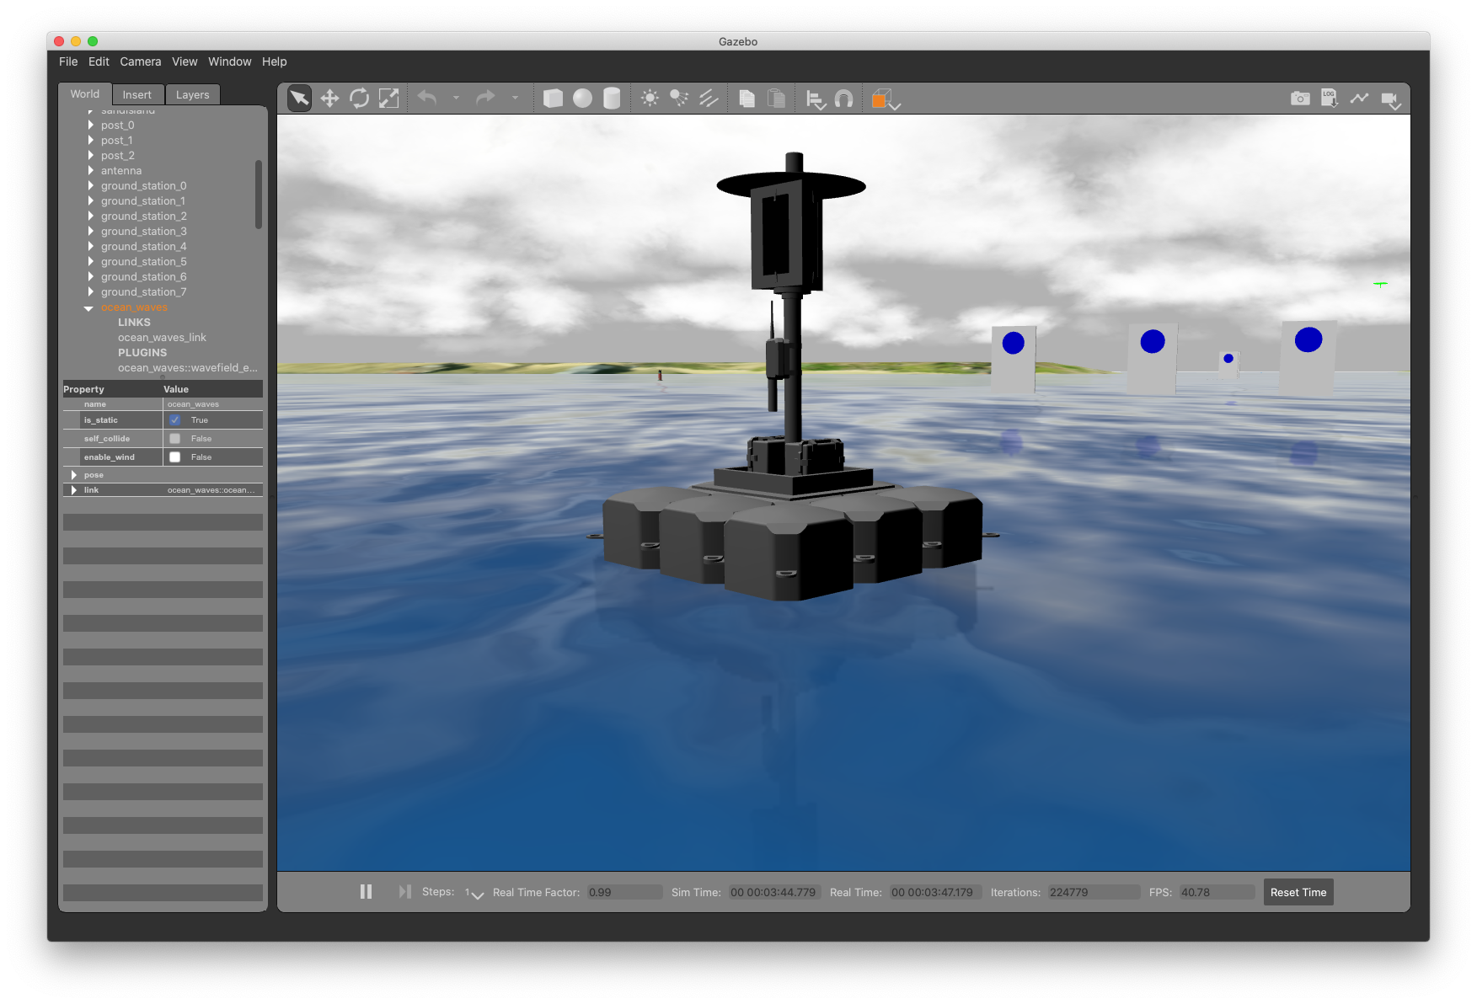Pause the simulation playback

point(366,891)
